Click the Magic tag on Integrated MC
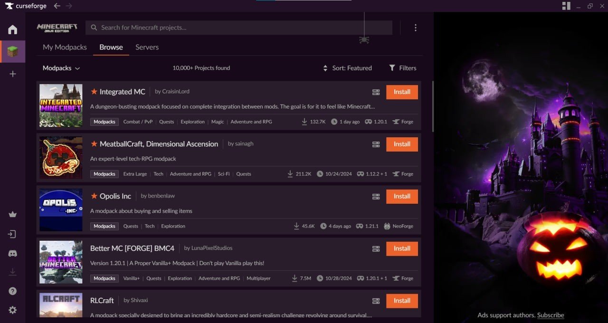The width and height of the screenshot is (608, 323). [x=218, y=122]
